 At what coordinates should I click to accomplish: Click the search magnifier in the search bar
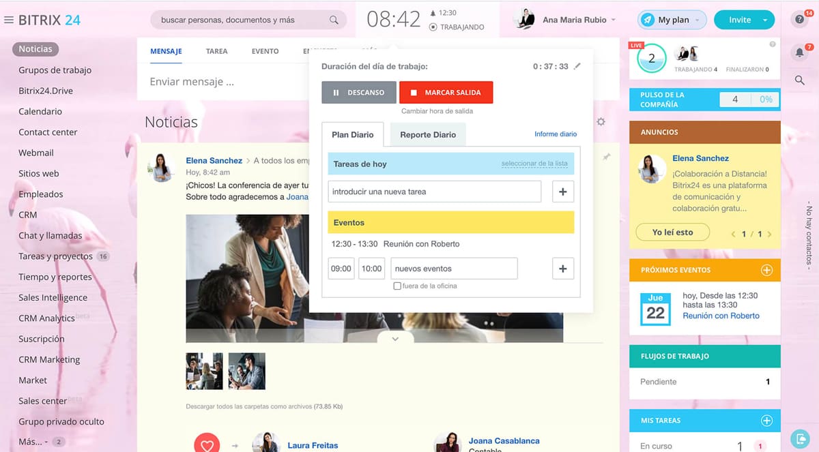[334, 20]
